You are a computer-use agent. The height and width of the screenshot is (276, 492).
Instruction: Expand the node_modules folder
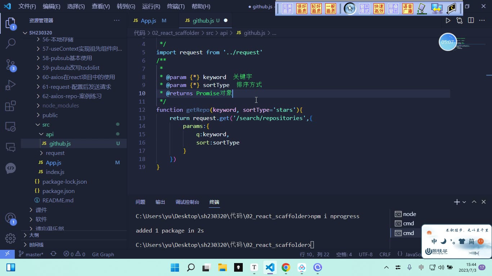[61, 106]
